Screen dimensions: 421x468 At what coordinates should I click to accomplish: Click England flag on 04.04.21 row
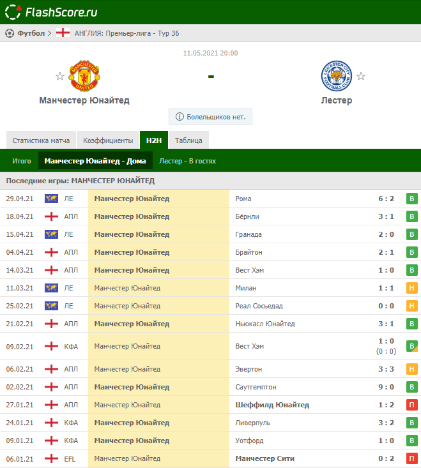(x=51, y=252)
